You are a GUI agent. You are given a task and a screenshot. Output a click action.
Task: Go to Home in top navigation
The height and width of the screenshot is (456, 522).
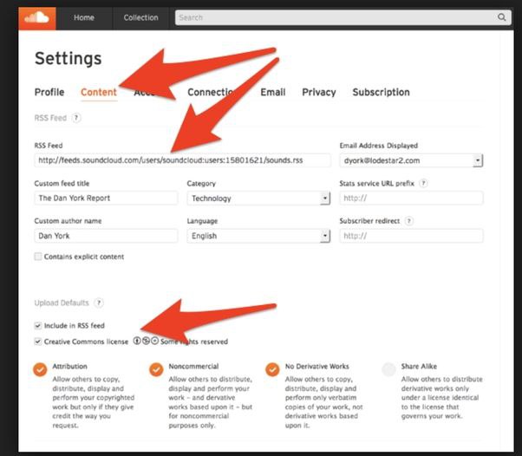pyautogui.click(x=84, y=17)
